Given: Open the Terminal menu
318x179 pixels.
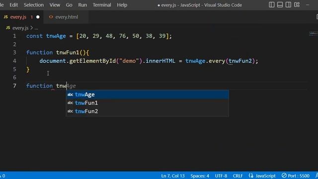Looking at the screenshot, I should 102,5.
